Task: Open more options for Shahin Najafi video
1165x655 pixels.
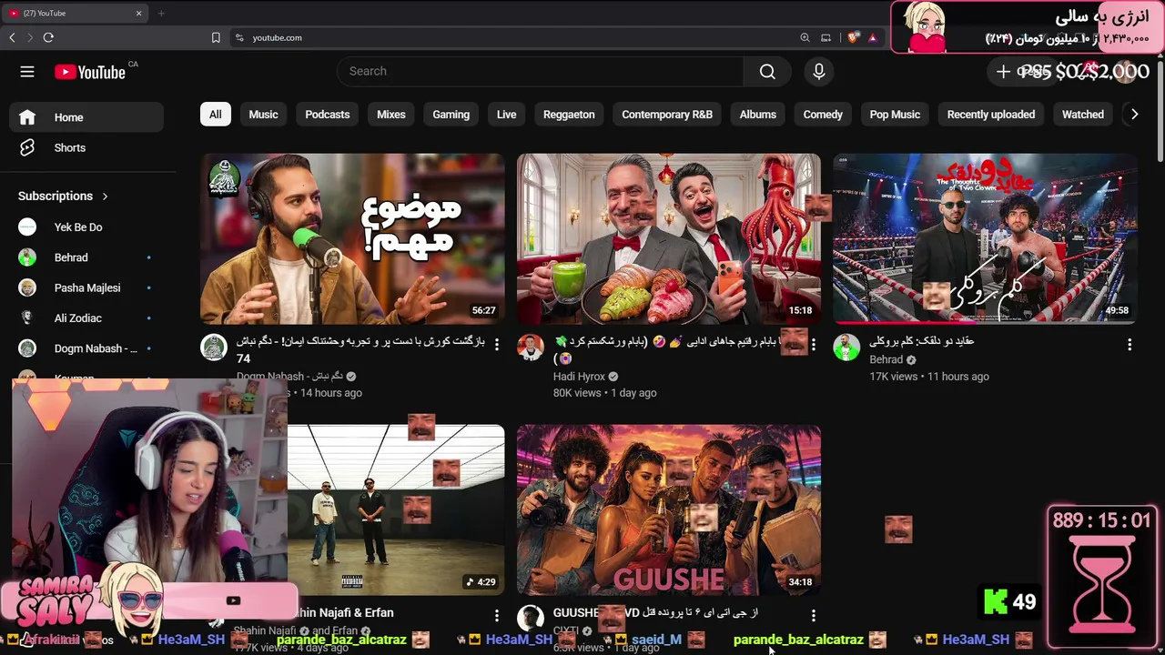Action: click(x=497, y=616)
